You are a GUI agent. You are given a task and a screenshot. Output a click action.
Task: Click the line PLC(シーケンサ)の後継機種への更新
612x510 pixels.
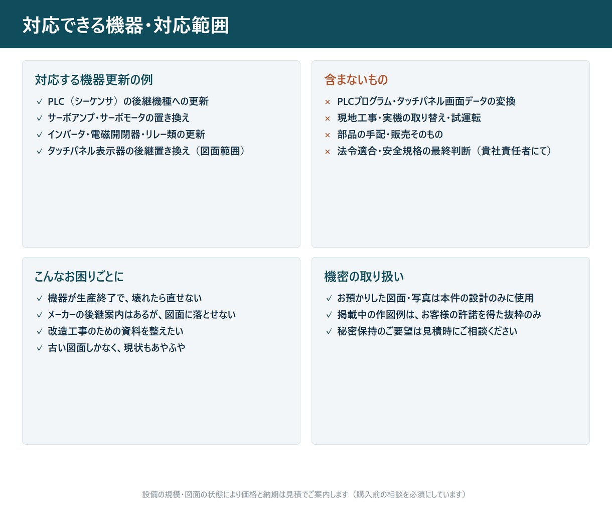coord(128,101)
